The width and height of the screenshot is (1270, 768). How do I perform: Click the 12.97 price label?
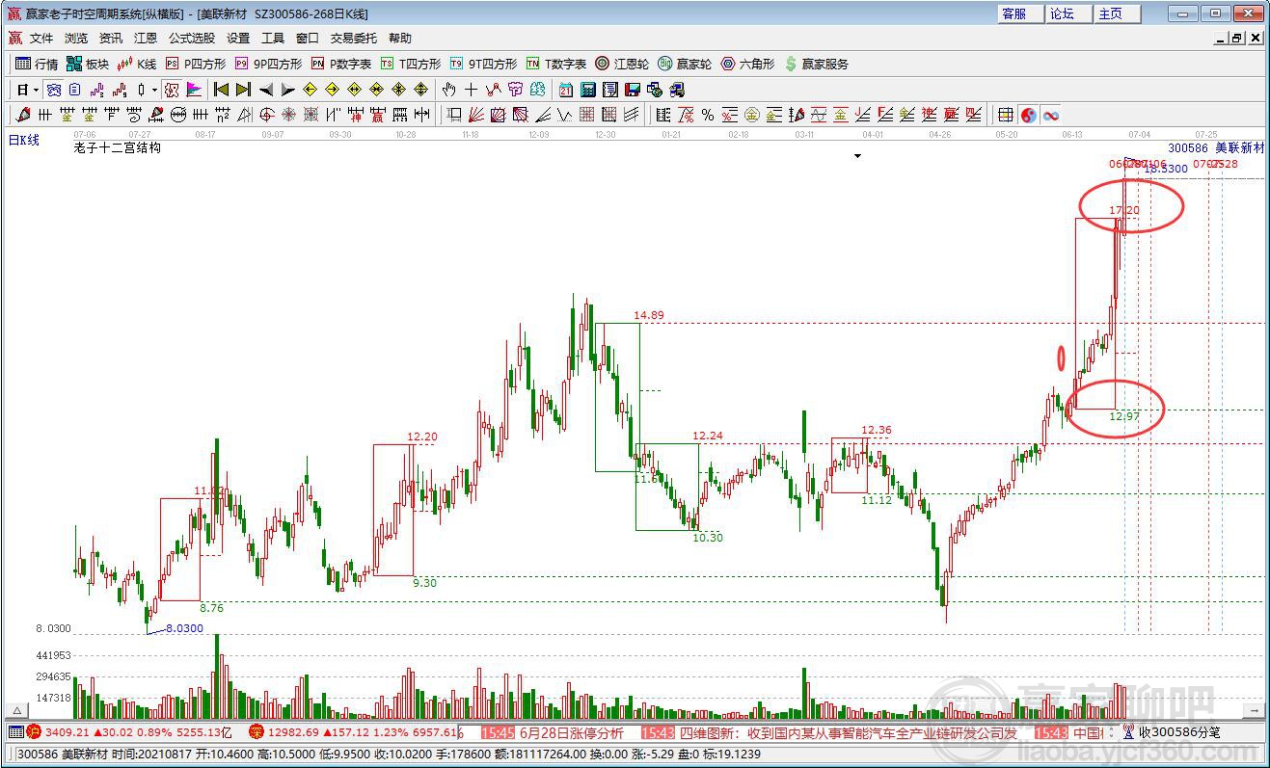(x=1123, y=416)
